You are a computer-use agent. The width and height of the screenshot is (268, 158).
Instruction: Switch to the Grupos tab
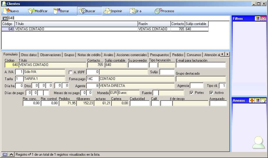pos(69,55)
